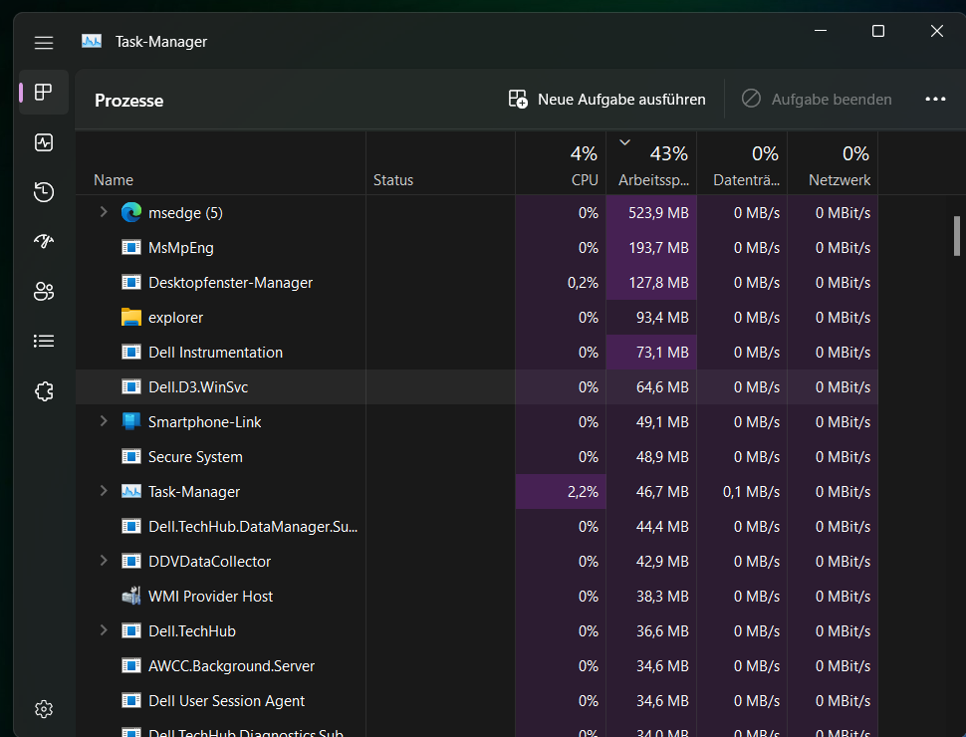Viewport: 966px width, 737px height.
Task: Click the Prozesse page heading
Action: (128, 101)
